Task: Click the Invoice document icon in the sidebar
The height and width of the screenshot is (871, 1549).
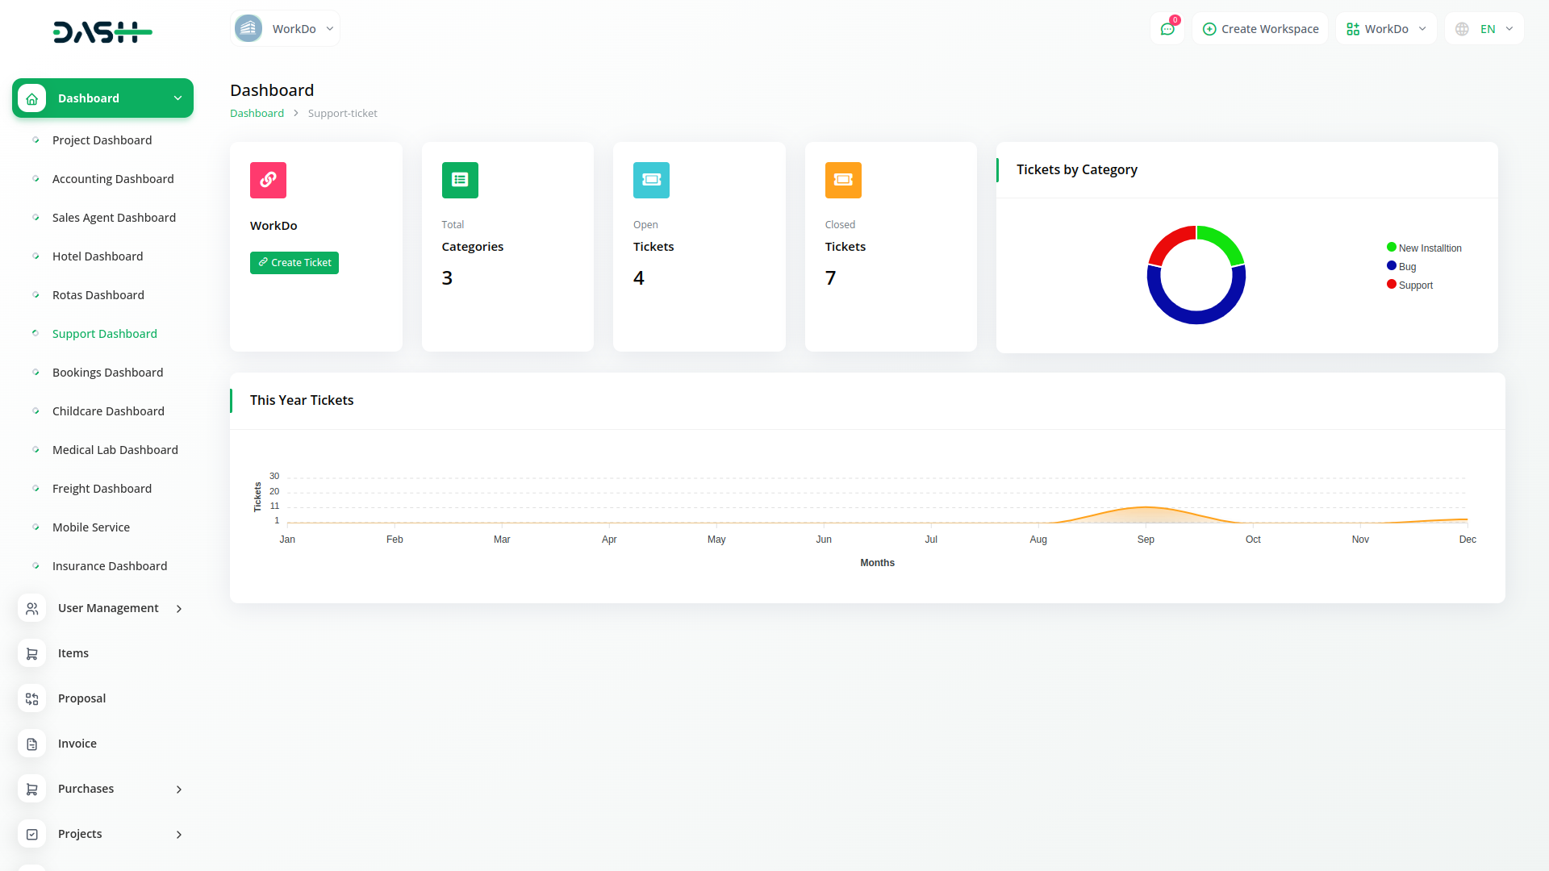Action: pos(32,744)
